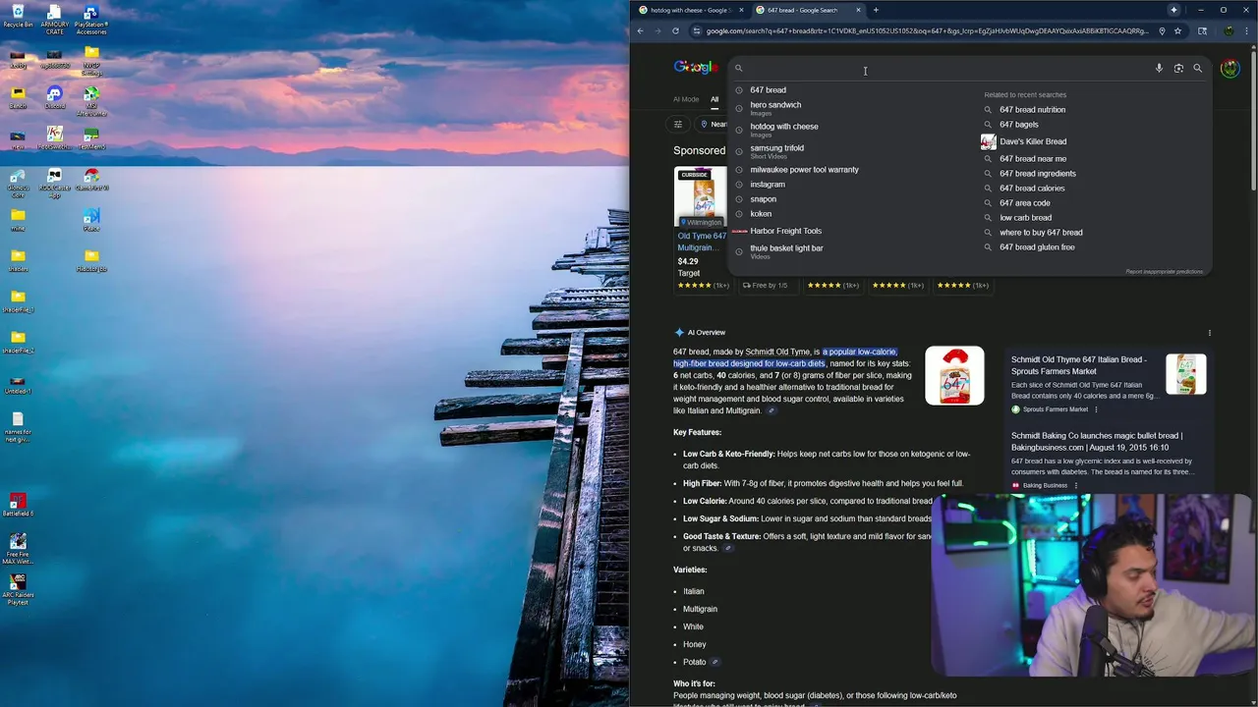The image size is (1258, 707).
Task: Open Recycle Bin on desktop
Action: coord(18,16)
